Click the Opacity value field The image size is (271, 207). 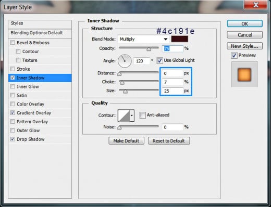[x=173, y=48]
